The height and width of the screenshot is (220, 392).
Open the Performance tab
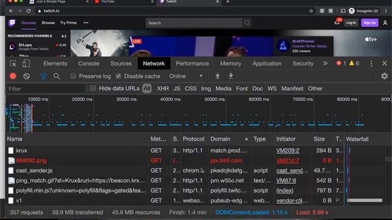(192, 64)
